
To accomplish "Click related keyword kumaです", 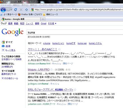I will (x=71, y=43).
